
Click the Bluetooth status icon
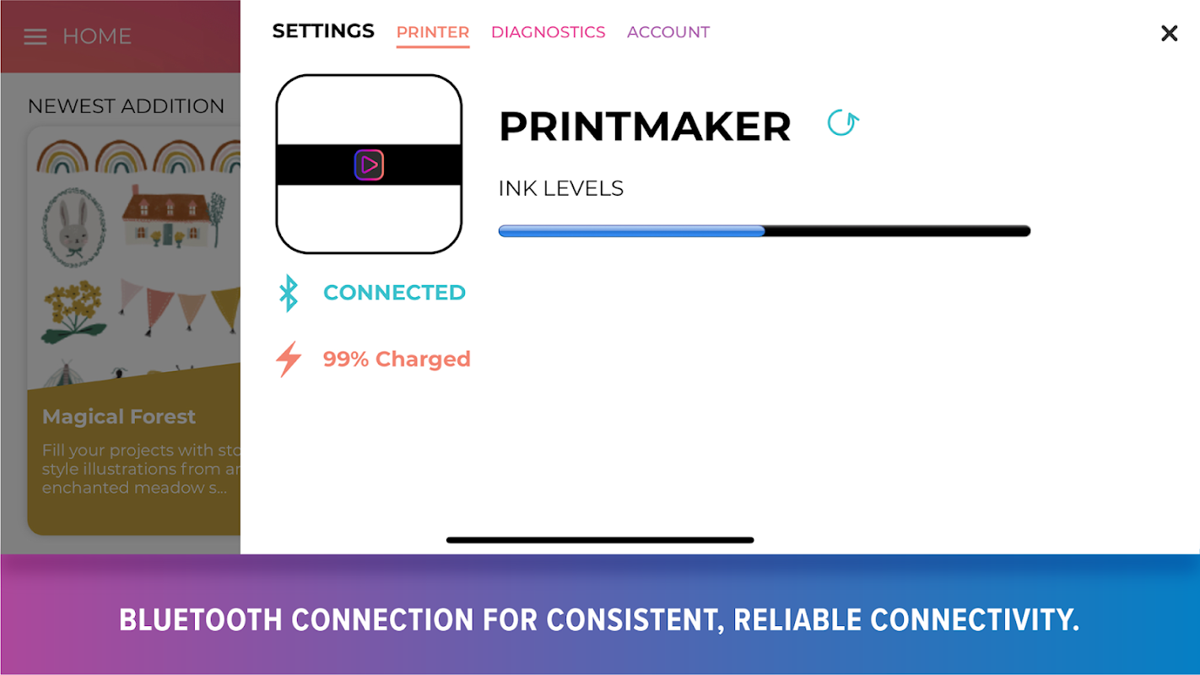tap(289, 293)
